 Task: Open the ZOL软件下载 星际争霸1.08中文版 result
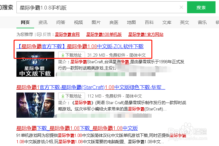(x=80, y=46)
